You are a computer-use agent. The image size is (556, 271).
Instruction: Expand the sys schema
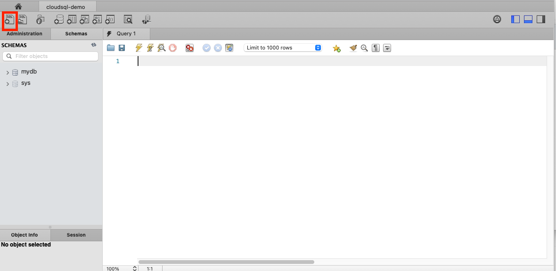8,84
